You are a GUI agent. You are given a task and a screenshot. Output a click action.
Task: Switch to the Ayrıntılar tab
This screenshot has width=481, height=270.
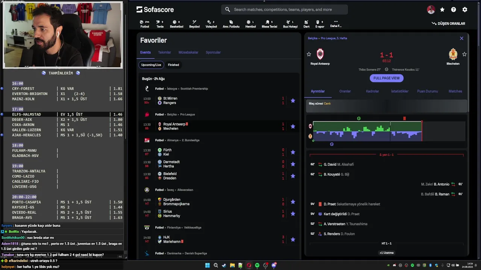coord(318,91)
